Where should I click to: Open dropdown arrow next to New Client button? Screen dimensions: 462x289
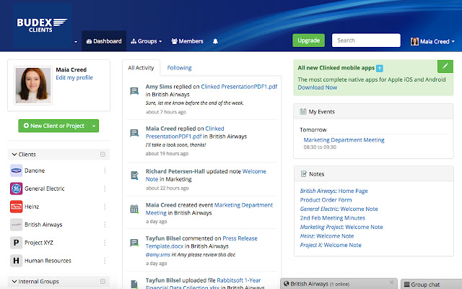(x=94, y=126)
